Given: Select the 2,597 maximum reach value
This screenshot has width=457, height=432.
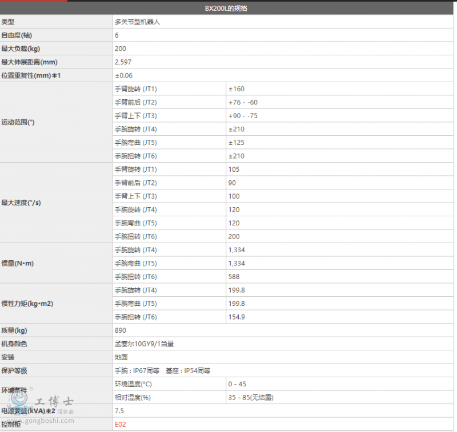Looking at the screenshot, I should pyautogui.click(x=123, y=62).
